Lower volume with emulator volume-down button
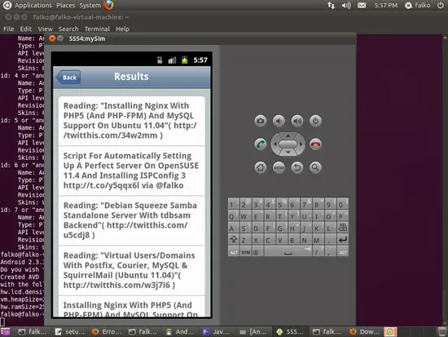This screenshot has width=448, height=337. pos(279,121)
